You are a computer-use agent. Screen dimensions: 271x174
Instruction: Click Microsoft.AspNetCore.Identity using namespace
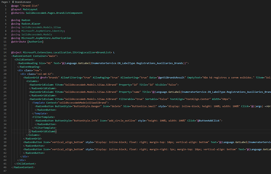(43, 31)
